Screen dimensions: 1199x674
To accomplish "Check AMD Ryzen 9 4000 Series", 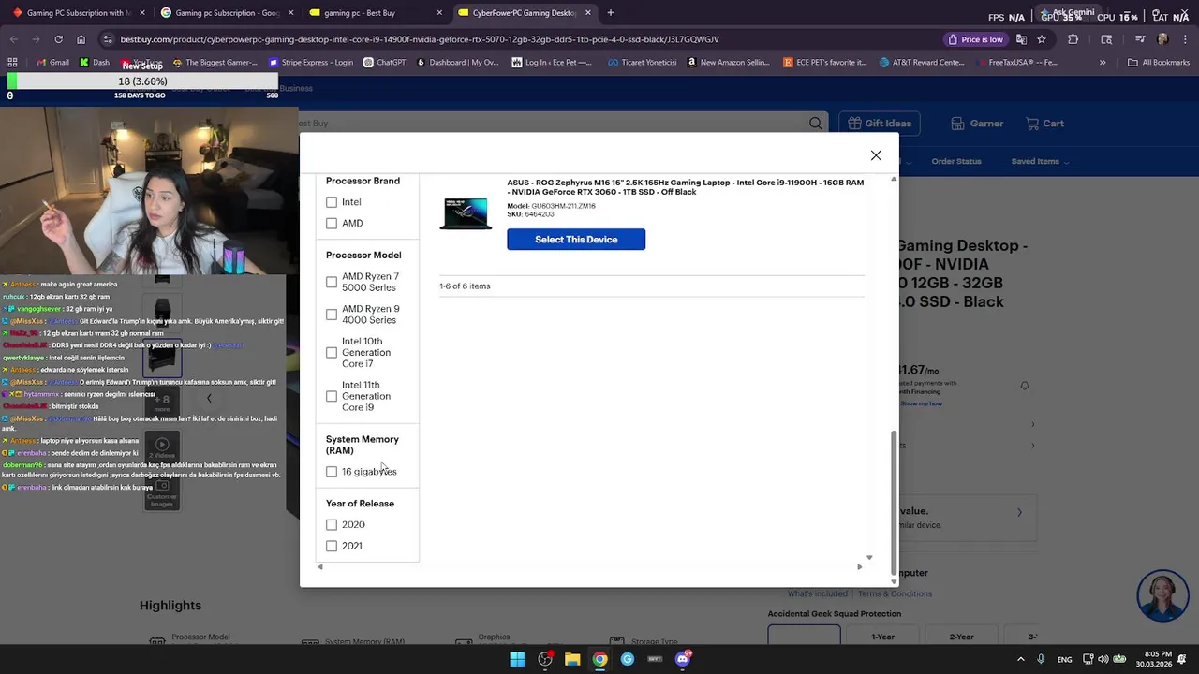I will pos(332,315).
